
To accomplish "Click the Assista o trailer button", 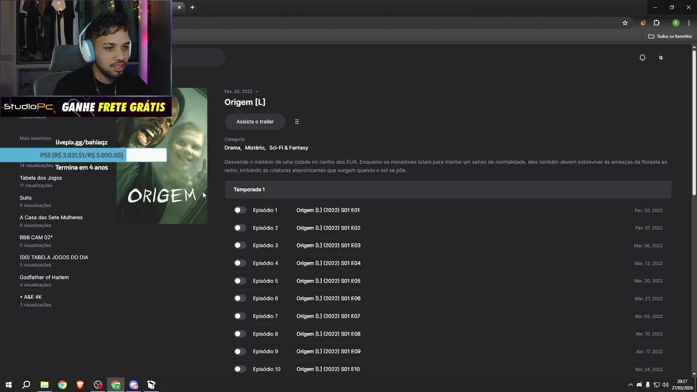I will [x=255, y=121].
